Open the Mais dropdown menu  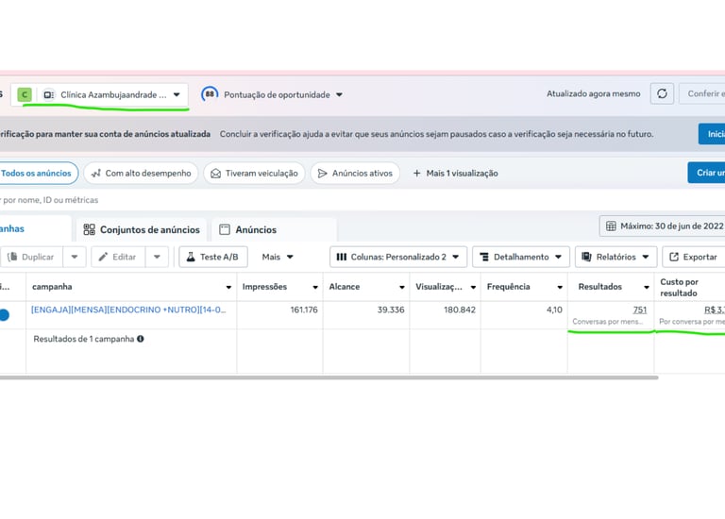pyautogui.click(x=278, y=257)
